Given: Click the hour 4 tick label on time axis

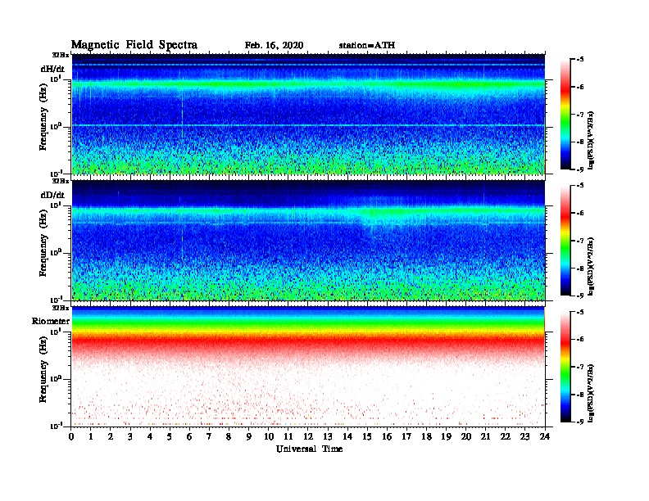Looking at the screenshot, I should click(150, 436).
